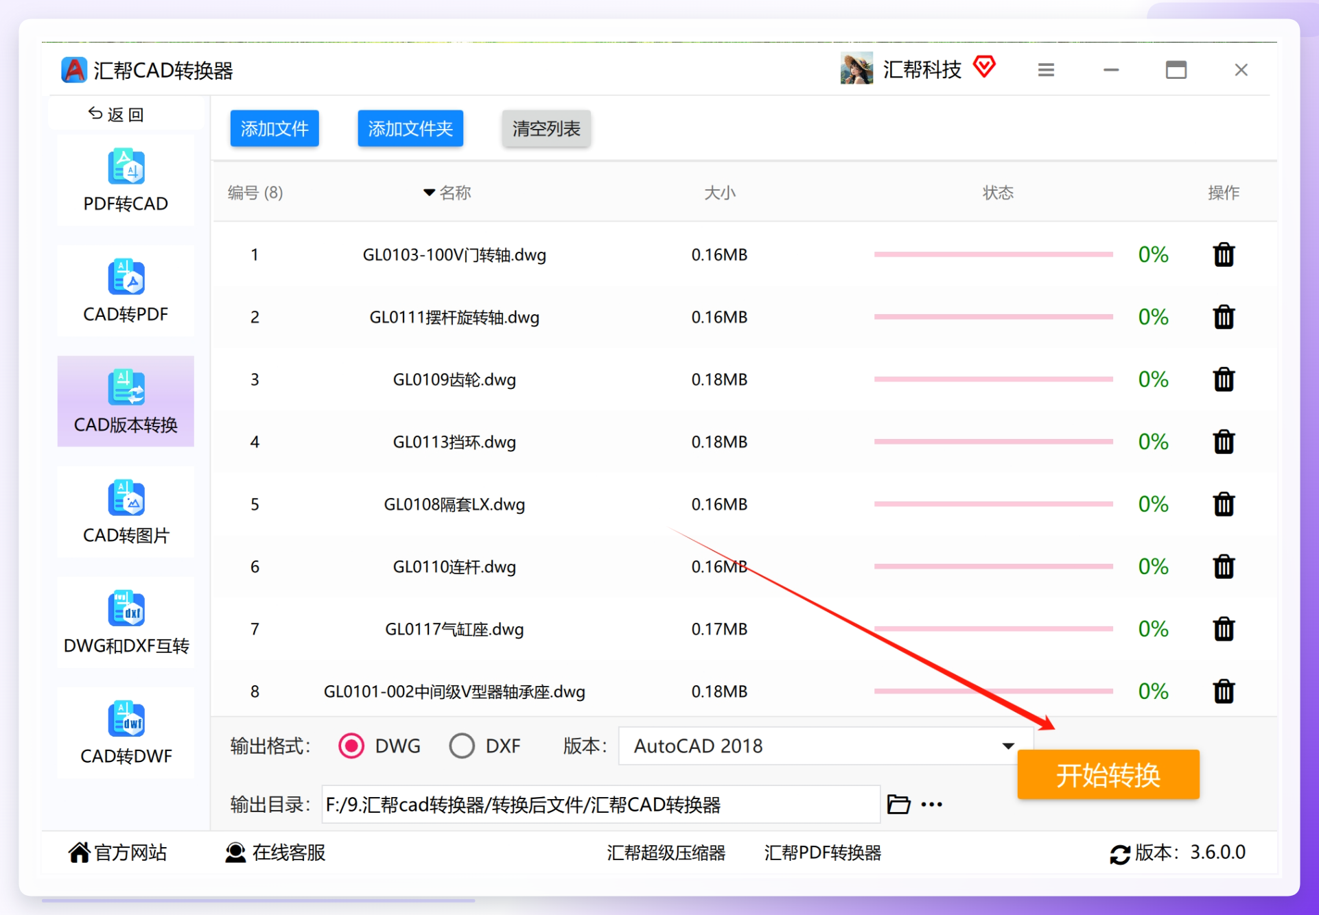The image size is (1319, 915).
Task: Select DXF output format radio button
Action: [x=462, y=746]
